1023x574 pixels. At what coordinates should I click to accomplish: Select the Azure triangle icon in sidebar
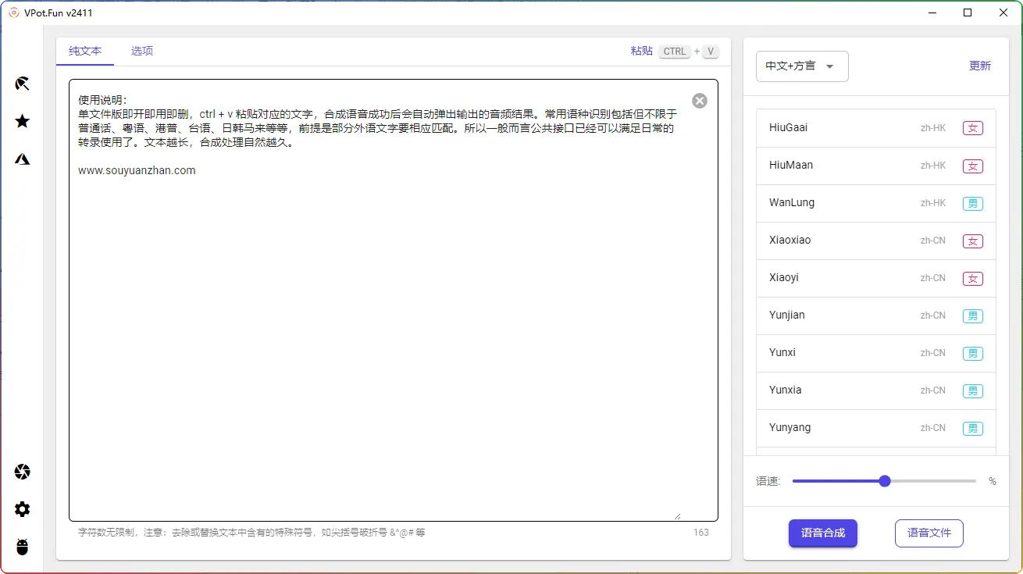pos(23,159)
